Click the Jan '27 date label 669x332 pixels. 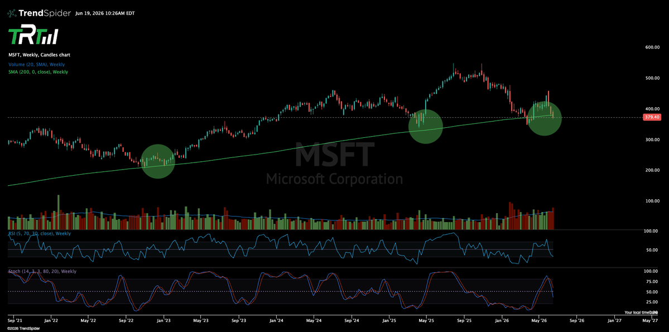click(x=614, y=320)
